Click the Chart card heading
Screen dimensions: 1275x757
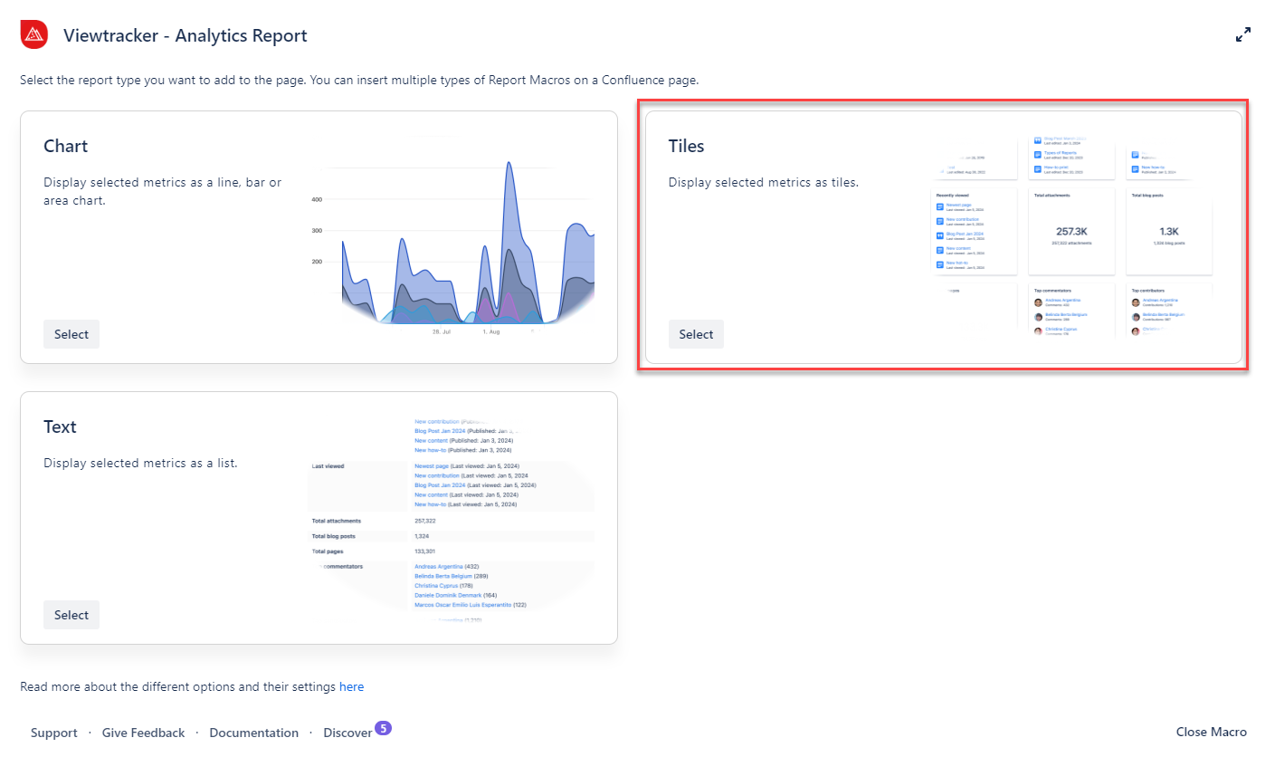point(65,146)
